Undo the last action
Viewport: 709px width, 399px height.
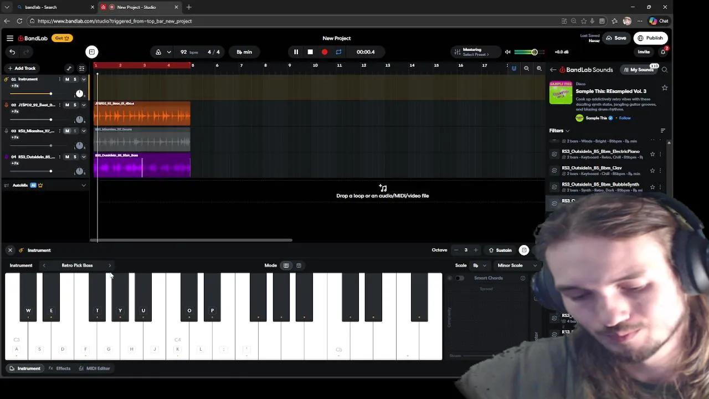pyautogui.click(x=12, y=52)
